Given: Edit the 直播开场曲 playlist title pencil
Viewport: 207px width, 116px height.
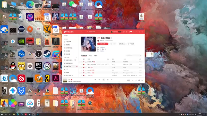Looking at the screenshot, I should tap(111, 38).
